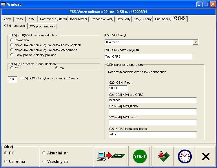Click the PC to panel transfer icon

coord(110,156)
